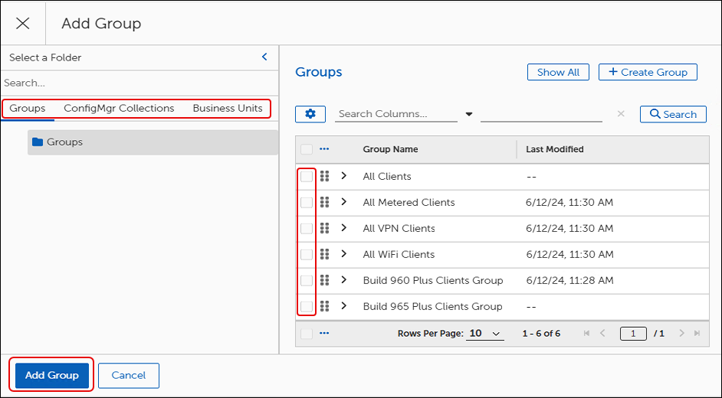Open footer row more-options dots
Image resolution: width=722 pixels, height=398 pixels.
(x=324, y=333)
